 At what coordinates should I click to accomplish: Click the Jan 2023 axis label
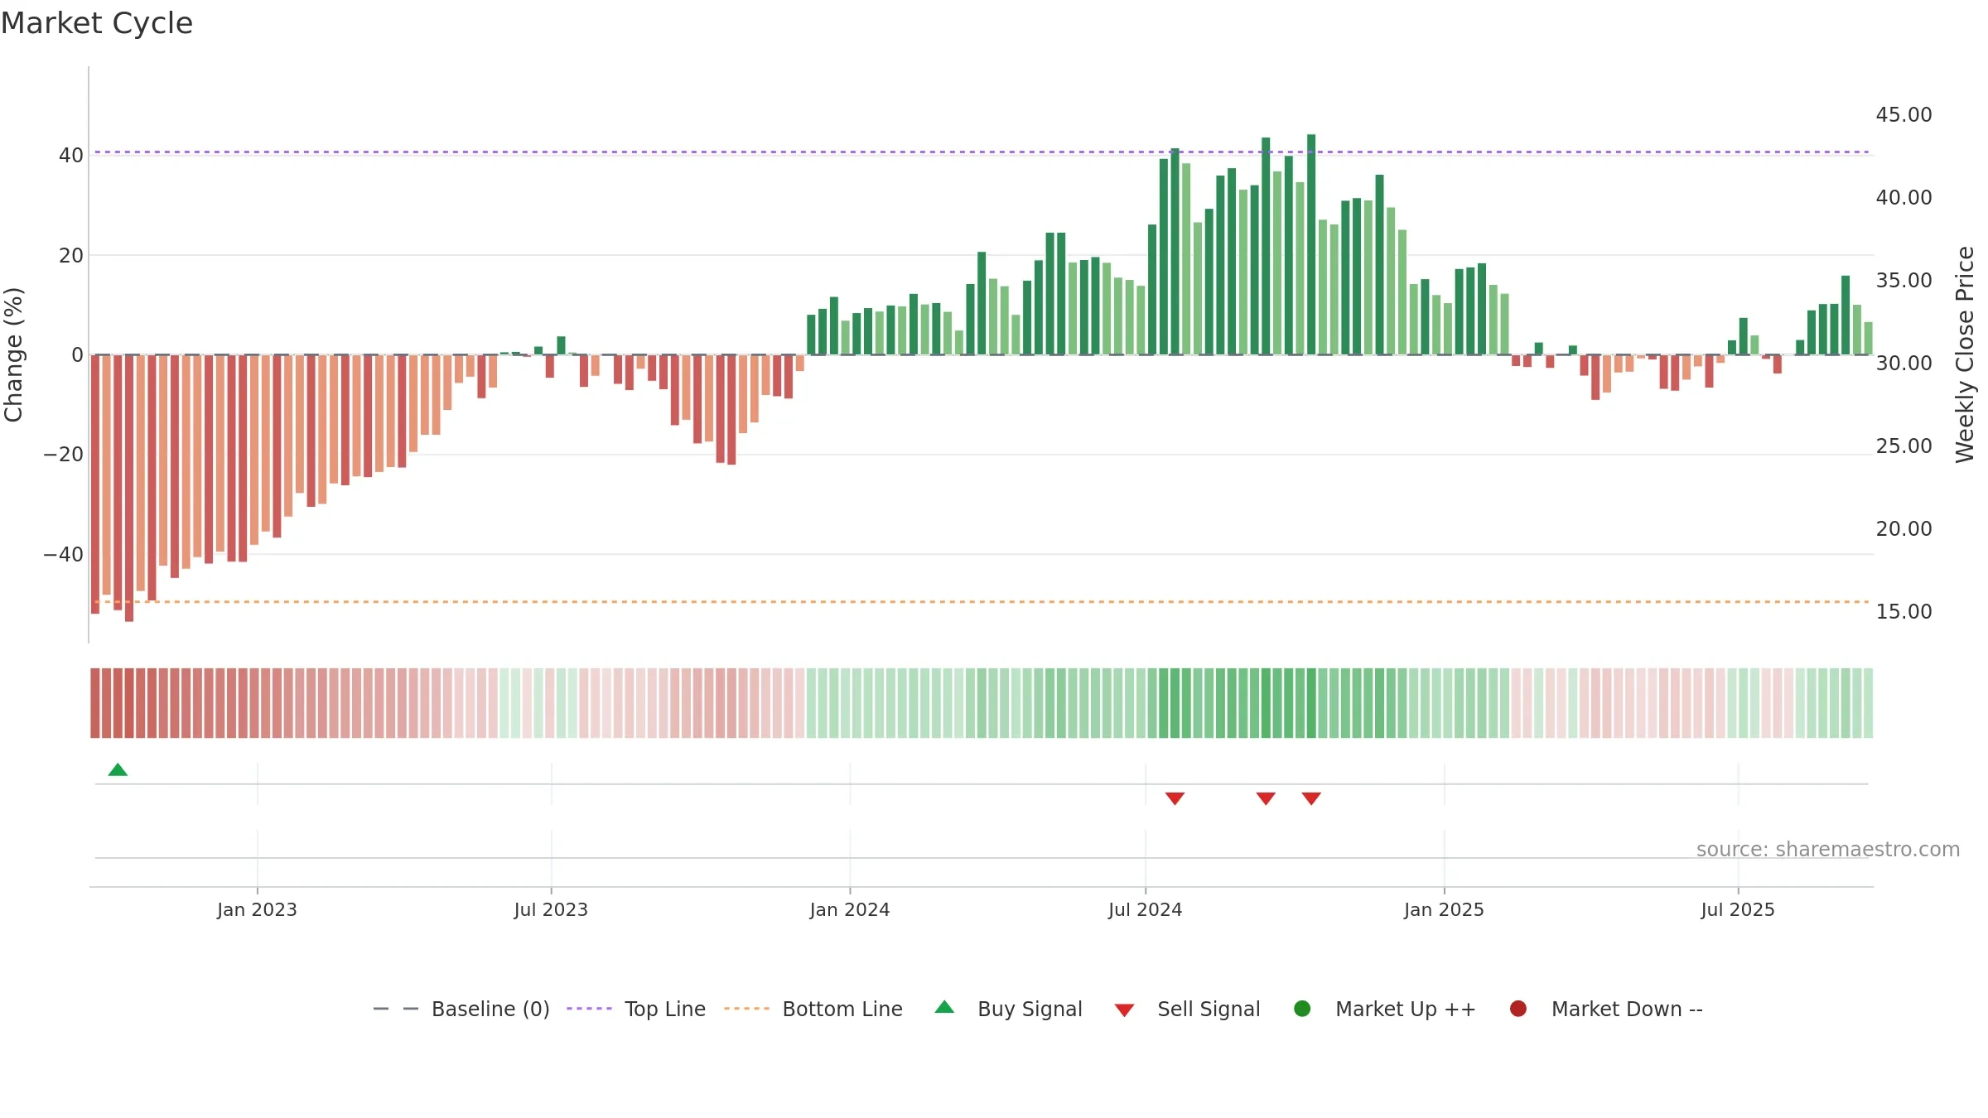tap(257, 909)
